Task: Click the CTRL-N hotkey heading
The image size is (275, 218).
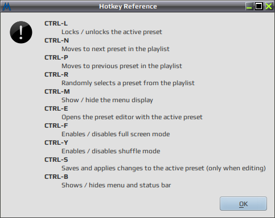Action: point(56,40)
